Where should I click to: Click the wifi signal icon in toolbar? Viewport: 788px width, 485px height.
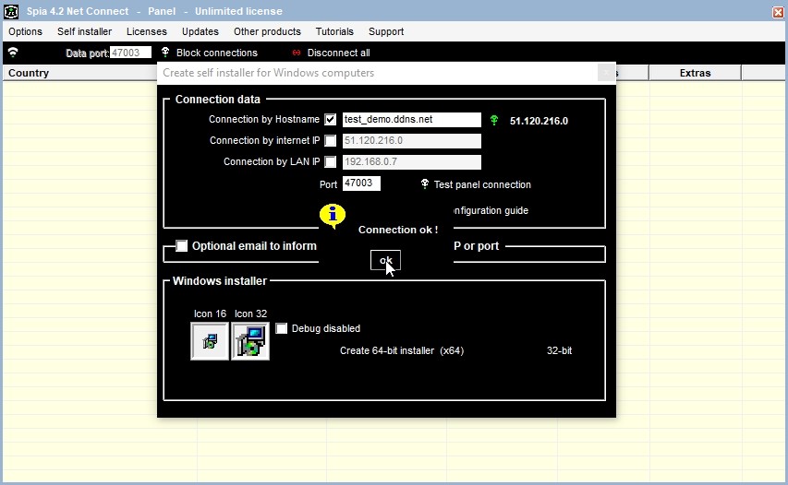(13, 53)
